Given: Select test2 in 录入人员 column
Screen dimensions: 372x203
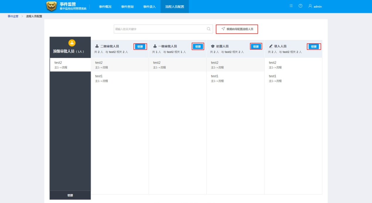Looking at the screenshot, I should point(293,65).
